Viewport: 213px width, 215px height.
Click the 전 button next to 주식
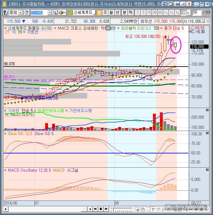pos(27,13)
